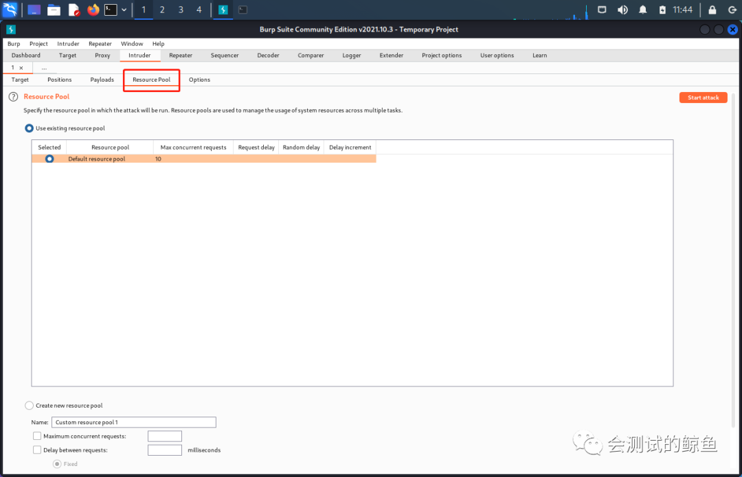Switch to the Dashboard tab

25,56
